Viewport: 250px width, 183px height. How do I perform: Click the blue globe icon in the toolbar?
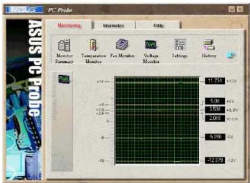230,55
